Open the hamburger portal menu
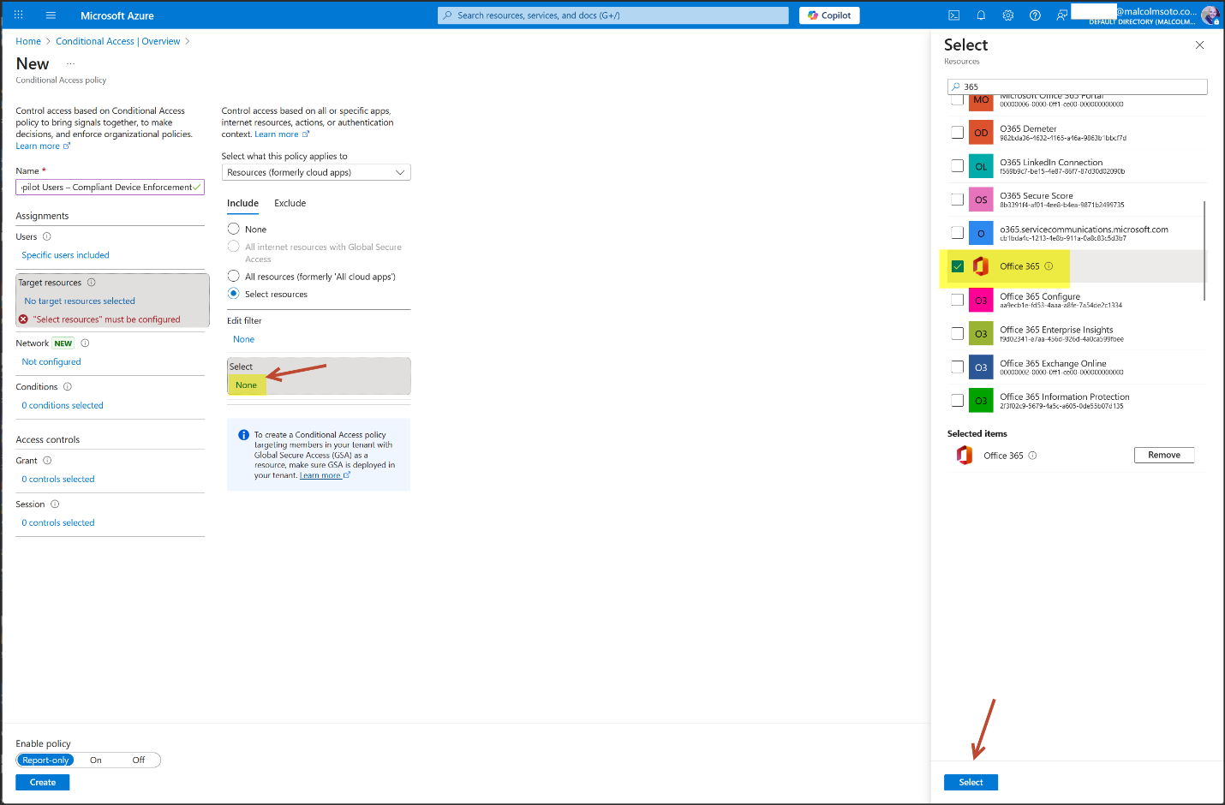 [51, 15]
